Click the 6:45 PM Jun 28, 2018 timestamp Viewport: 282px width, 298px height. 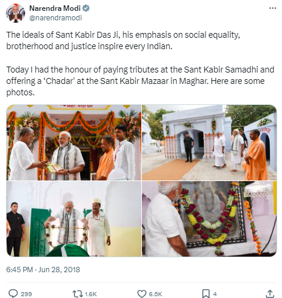[x=43, y=270]
